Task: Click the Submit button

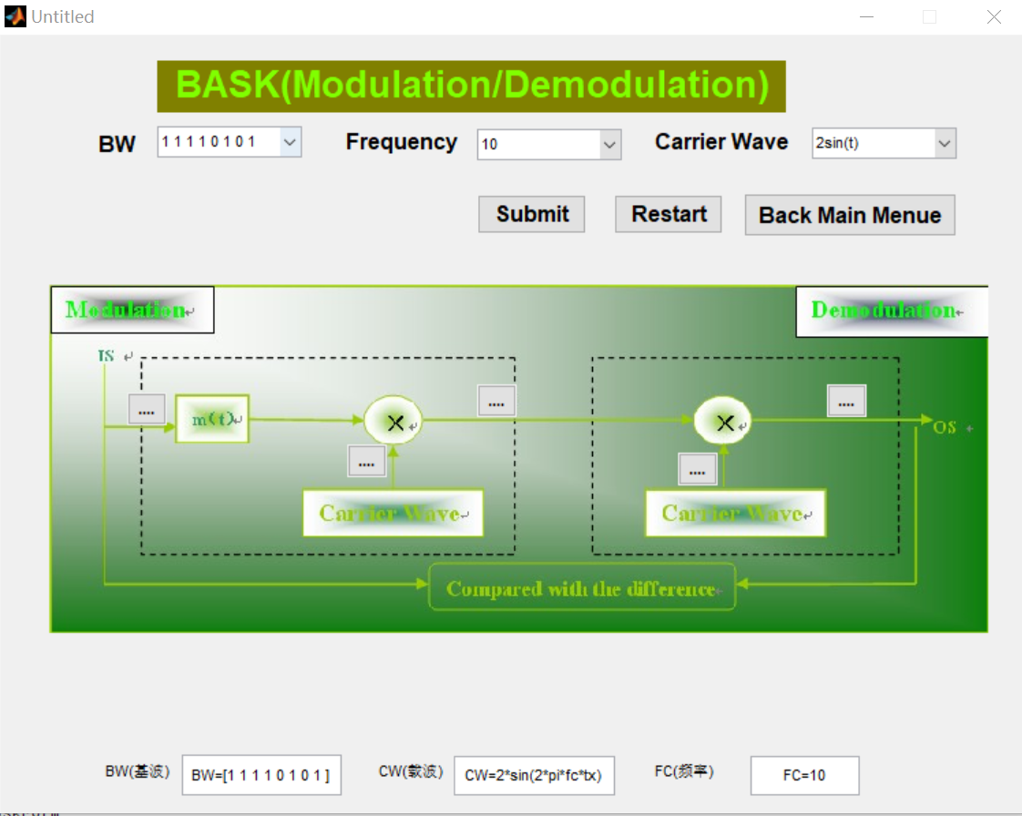Action: 532,214
